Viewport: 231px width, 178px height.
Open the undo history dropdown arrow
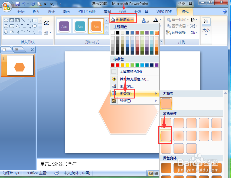tap(28, 4)
